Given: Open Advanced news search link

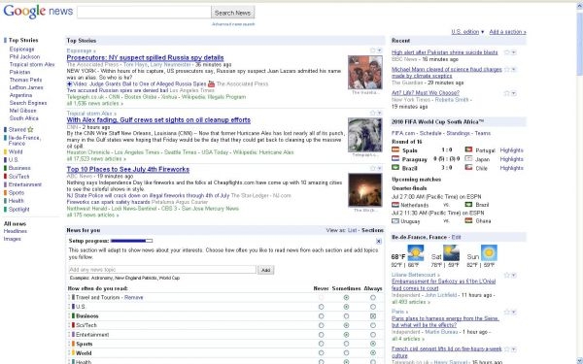Looking at the screenshot, I should pyautogui.click(x=233, y=24).
